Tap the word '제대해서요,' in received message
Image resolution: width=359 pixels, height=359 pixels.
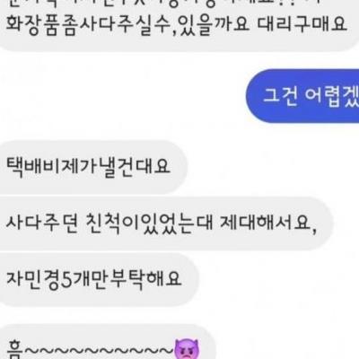point(268,223)
